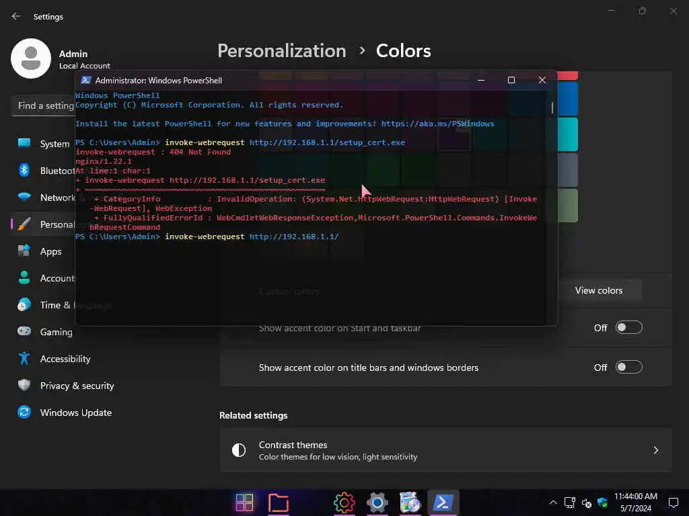Select Accessibility in the settings sidebar
The width and height of the screenshot is (689, 516).
[66, 359]
